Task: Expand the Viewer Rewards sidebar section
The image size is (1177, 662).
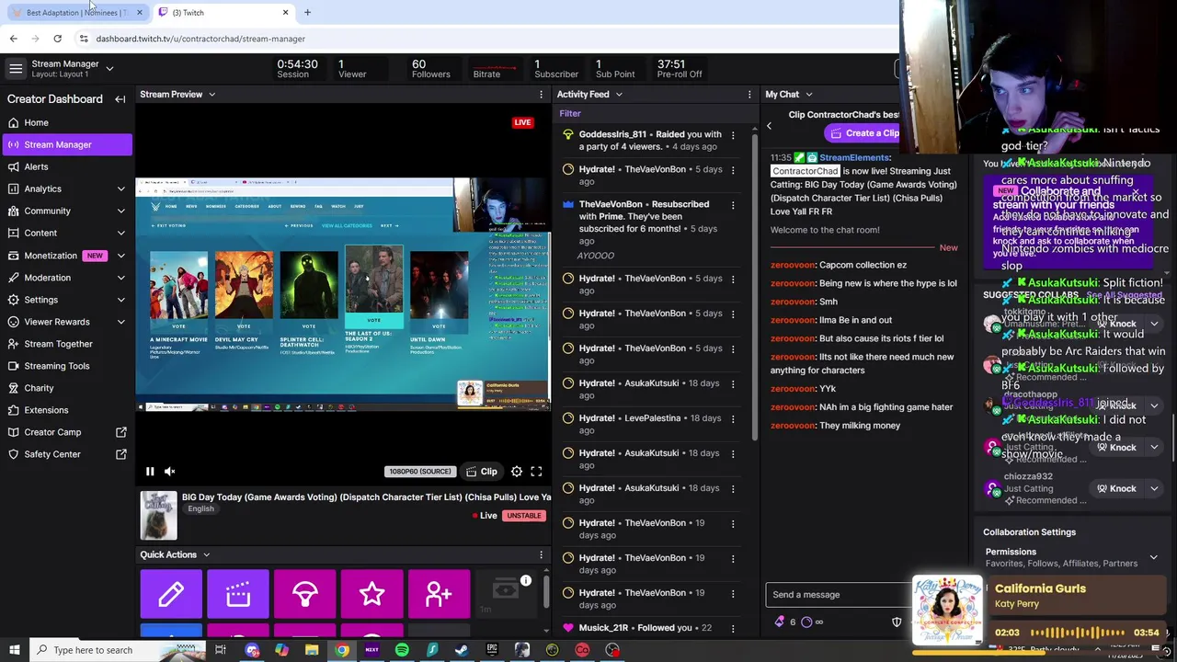Action: coord(120,322)
